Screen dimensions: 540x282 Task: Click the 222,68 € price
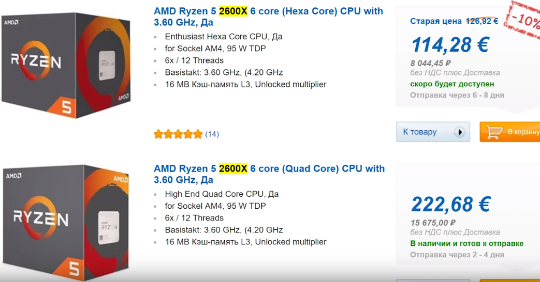pos(450,205)
